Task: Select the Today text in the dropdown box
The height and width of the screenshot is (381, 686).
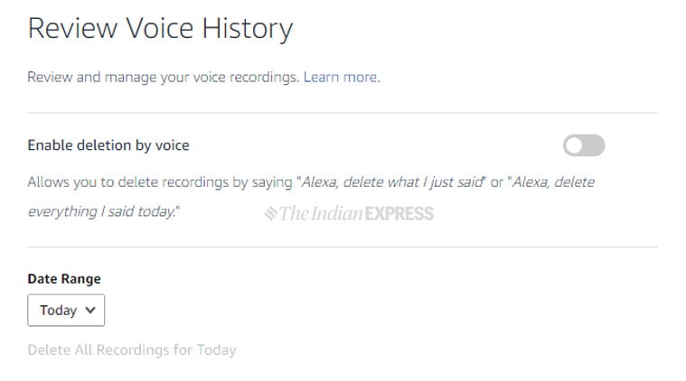Action: coord(59,311)
